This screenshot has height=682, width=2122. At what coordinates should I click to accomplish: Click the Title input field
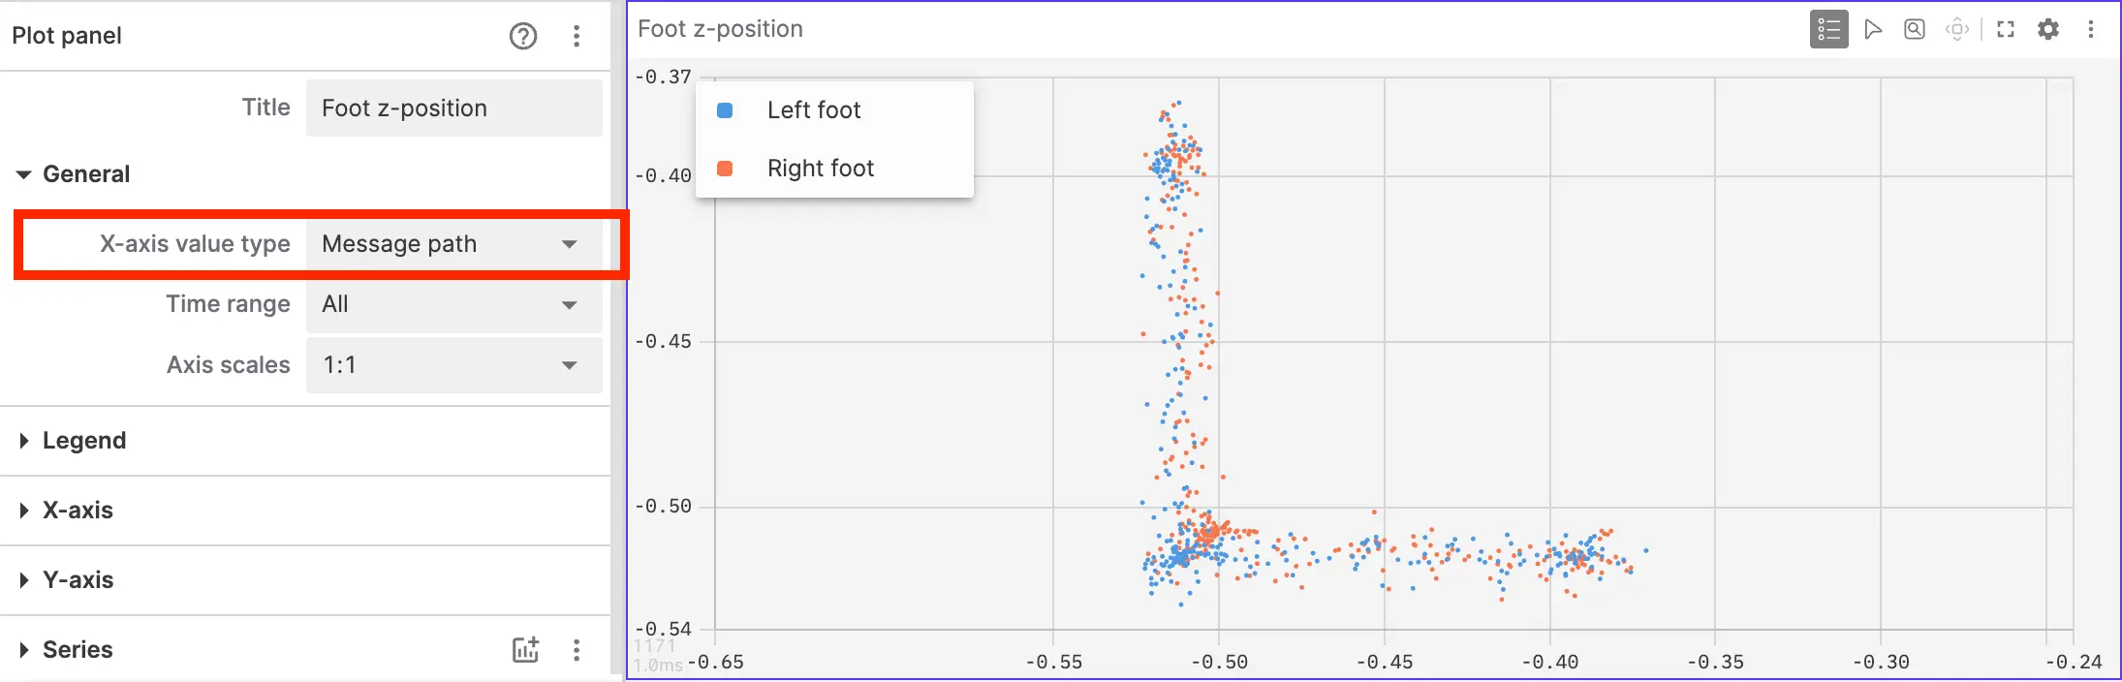[453, 108]
